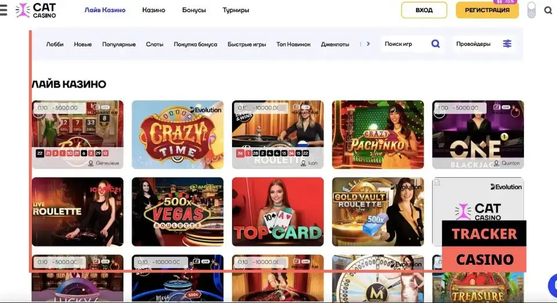
Task: Click the Cat Casino logo
Action: pyautogui.click(x=35, y=10)
